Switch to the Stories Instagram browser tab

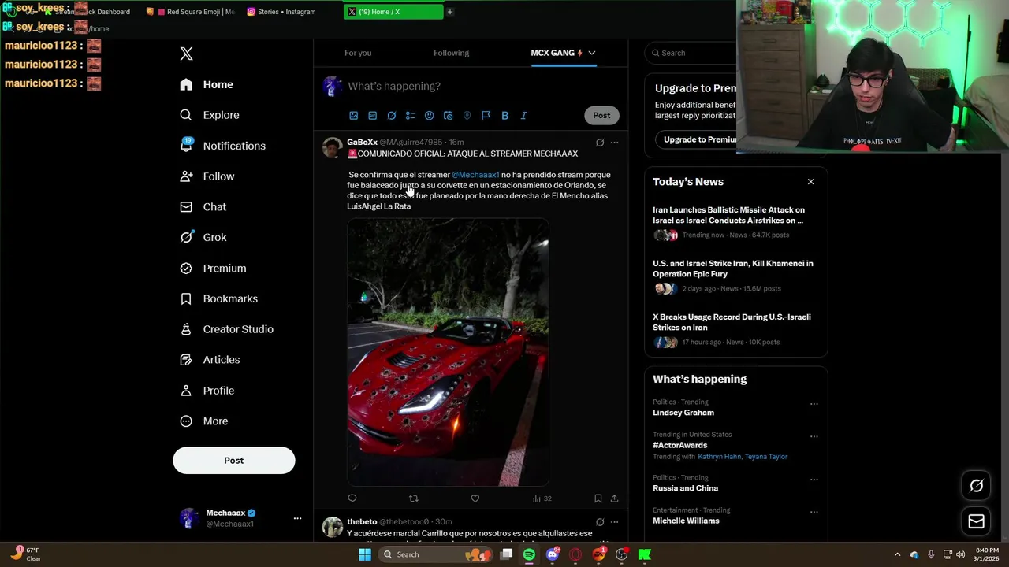pos(288,12)
